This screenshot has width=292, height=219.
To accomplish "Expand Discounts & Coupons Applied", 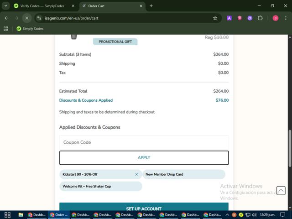I will click(86, 100).
